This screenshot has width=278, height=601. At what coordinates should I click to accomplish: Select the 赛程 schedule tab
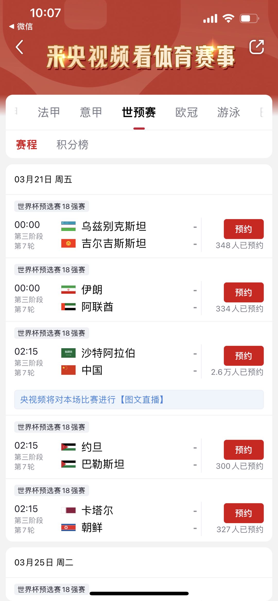coord(27,145)
